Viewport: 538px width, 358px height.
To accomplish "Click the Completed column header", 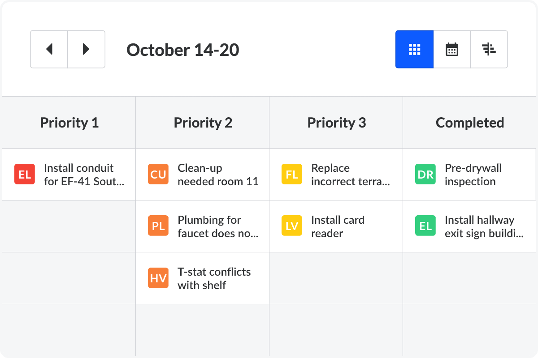I will click(470, 122).
